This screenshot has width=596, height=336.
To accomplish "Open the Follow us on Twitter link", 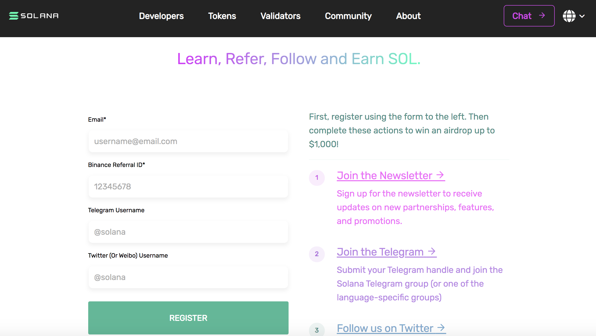I will 391,328.
